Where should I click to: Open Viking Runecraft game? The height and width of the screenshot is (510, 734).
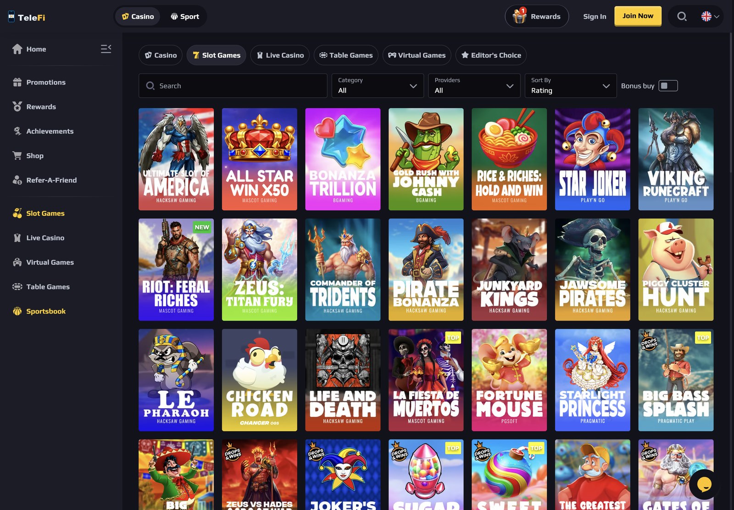(x=676, y=159)
